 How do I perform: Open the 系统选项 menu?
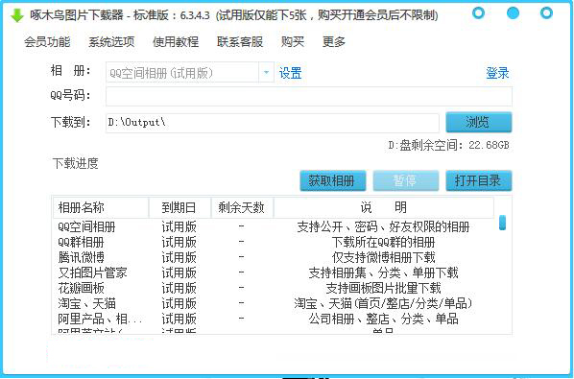(x=111, y=42)
